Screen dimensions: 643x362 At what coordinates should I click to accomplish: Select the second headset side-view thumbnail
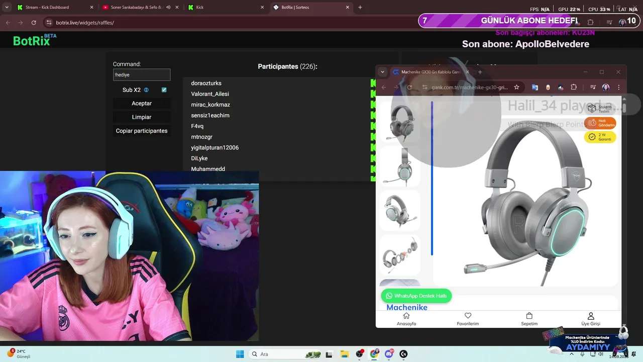point(400,167)
